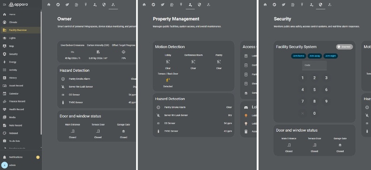The width and height of the screenshot is (371, 170).
Task: Click the Arm night button
Action: coord(331,56)
